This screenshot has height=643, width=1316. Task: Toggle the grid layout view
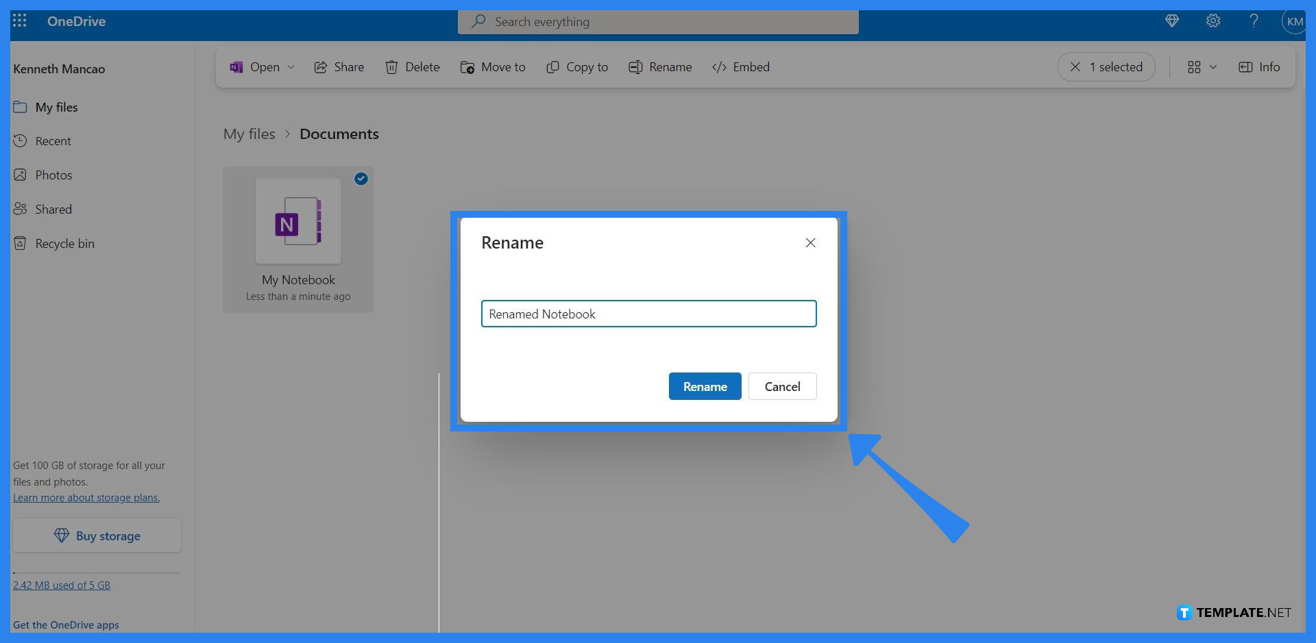(1194, 67)
